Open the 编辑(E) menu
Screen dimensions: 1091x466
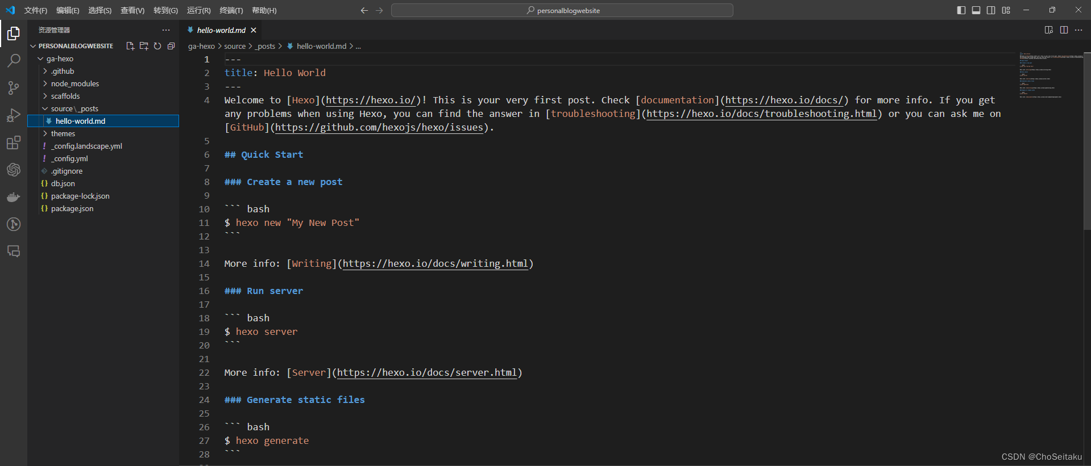click(x=68, y=10)
